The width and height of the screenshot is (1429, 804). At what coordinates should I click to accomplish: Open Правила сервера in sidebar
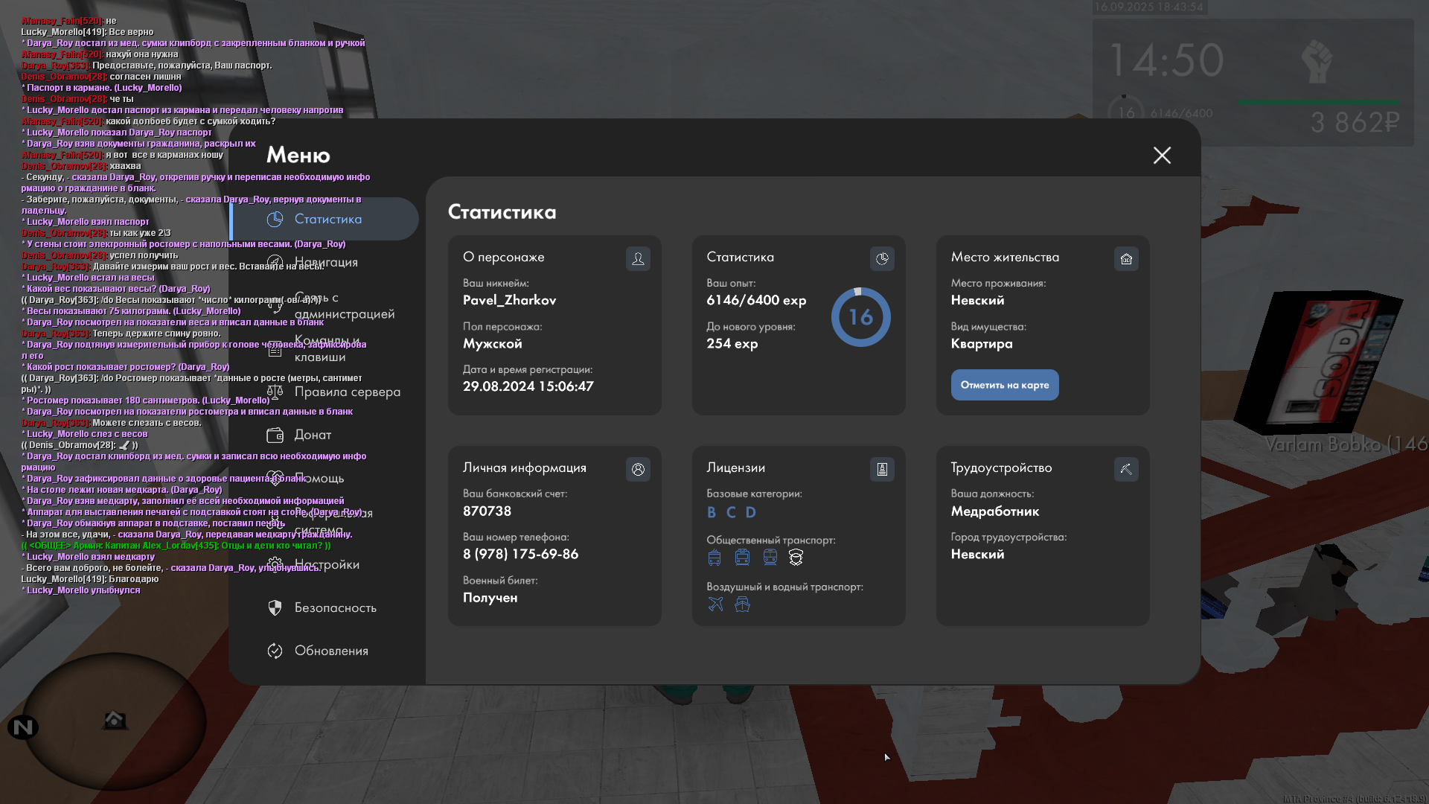pyautogui.click(x=347, y=392)
